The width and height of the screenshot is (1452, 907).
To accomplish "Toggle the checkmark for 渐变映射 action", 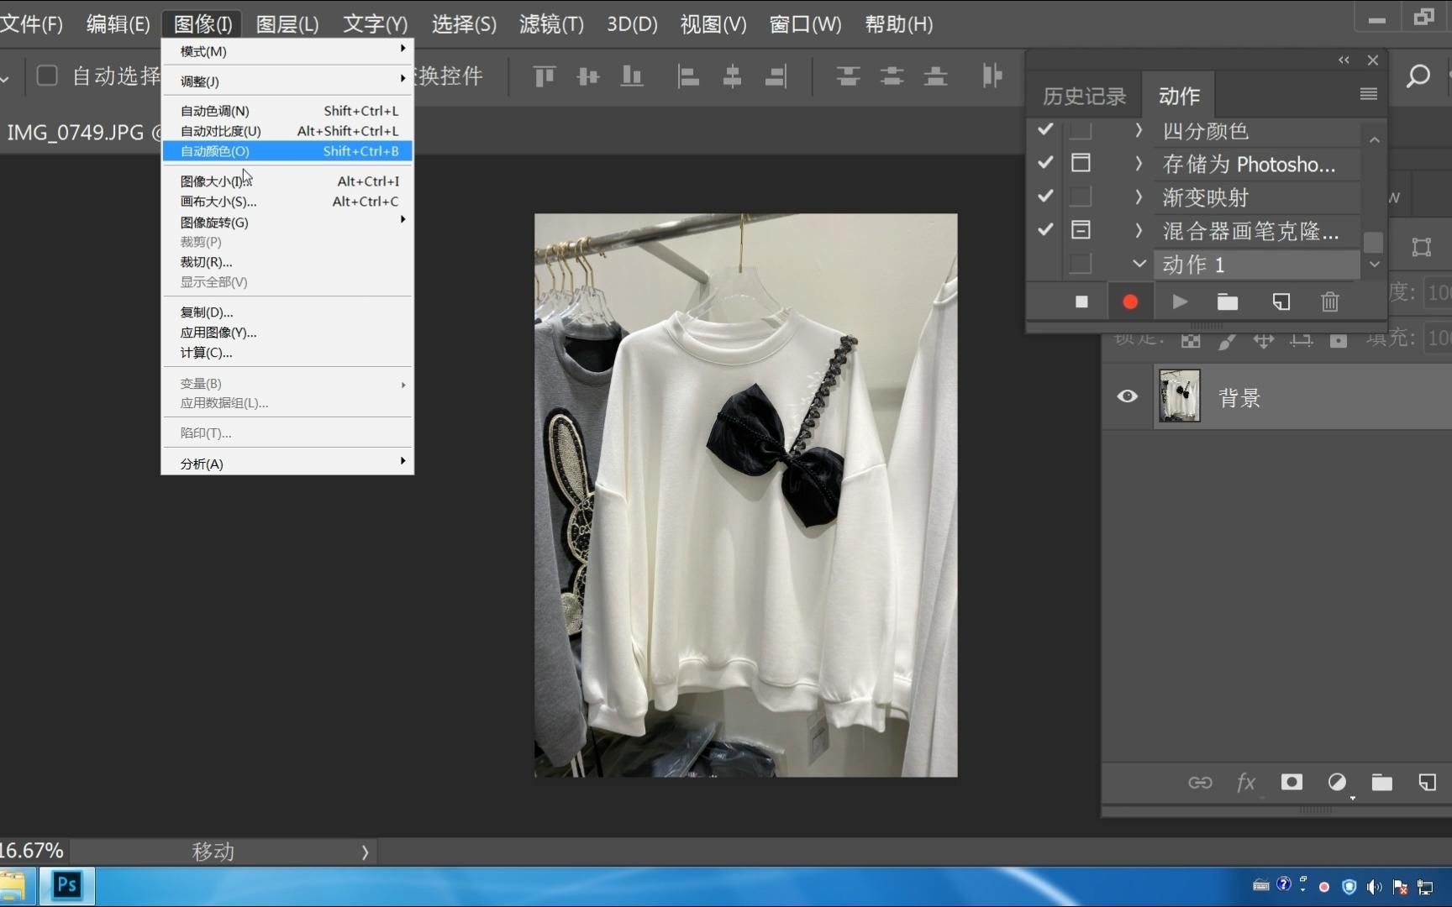I will (1045, 197).
